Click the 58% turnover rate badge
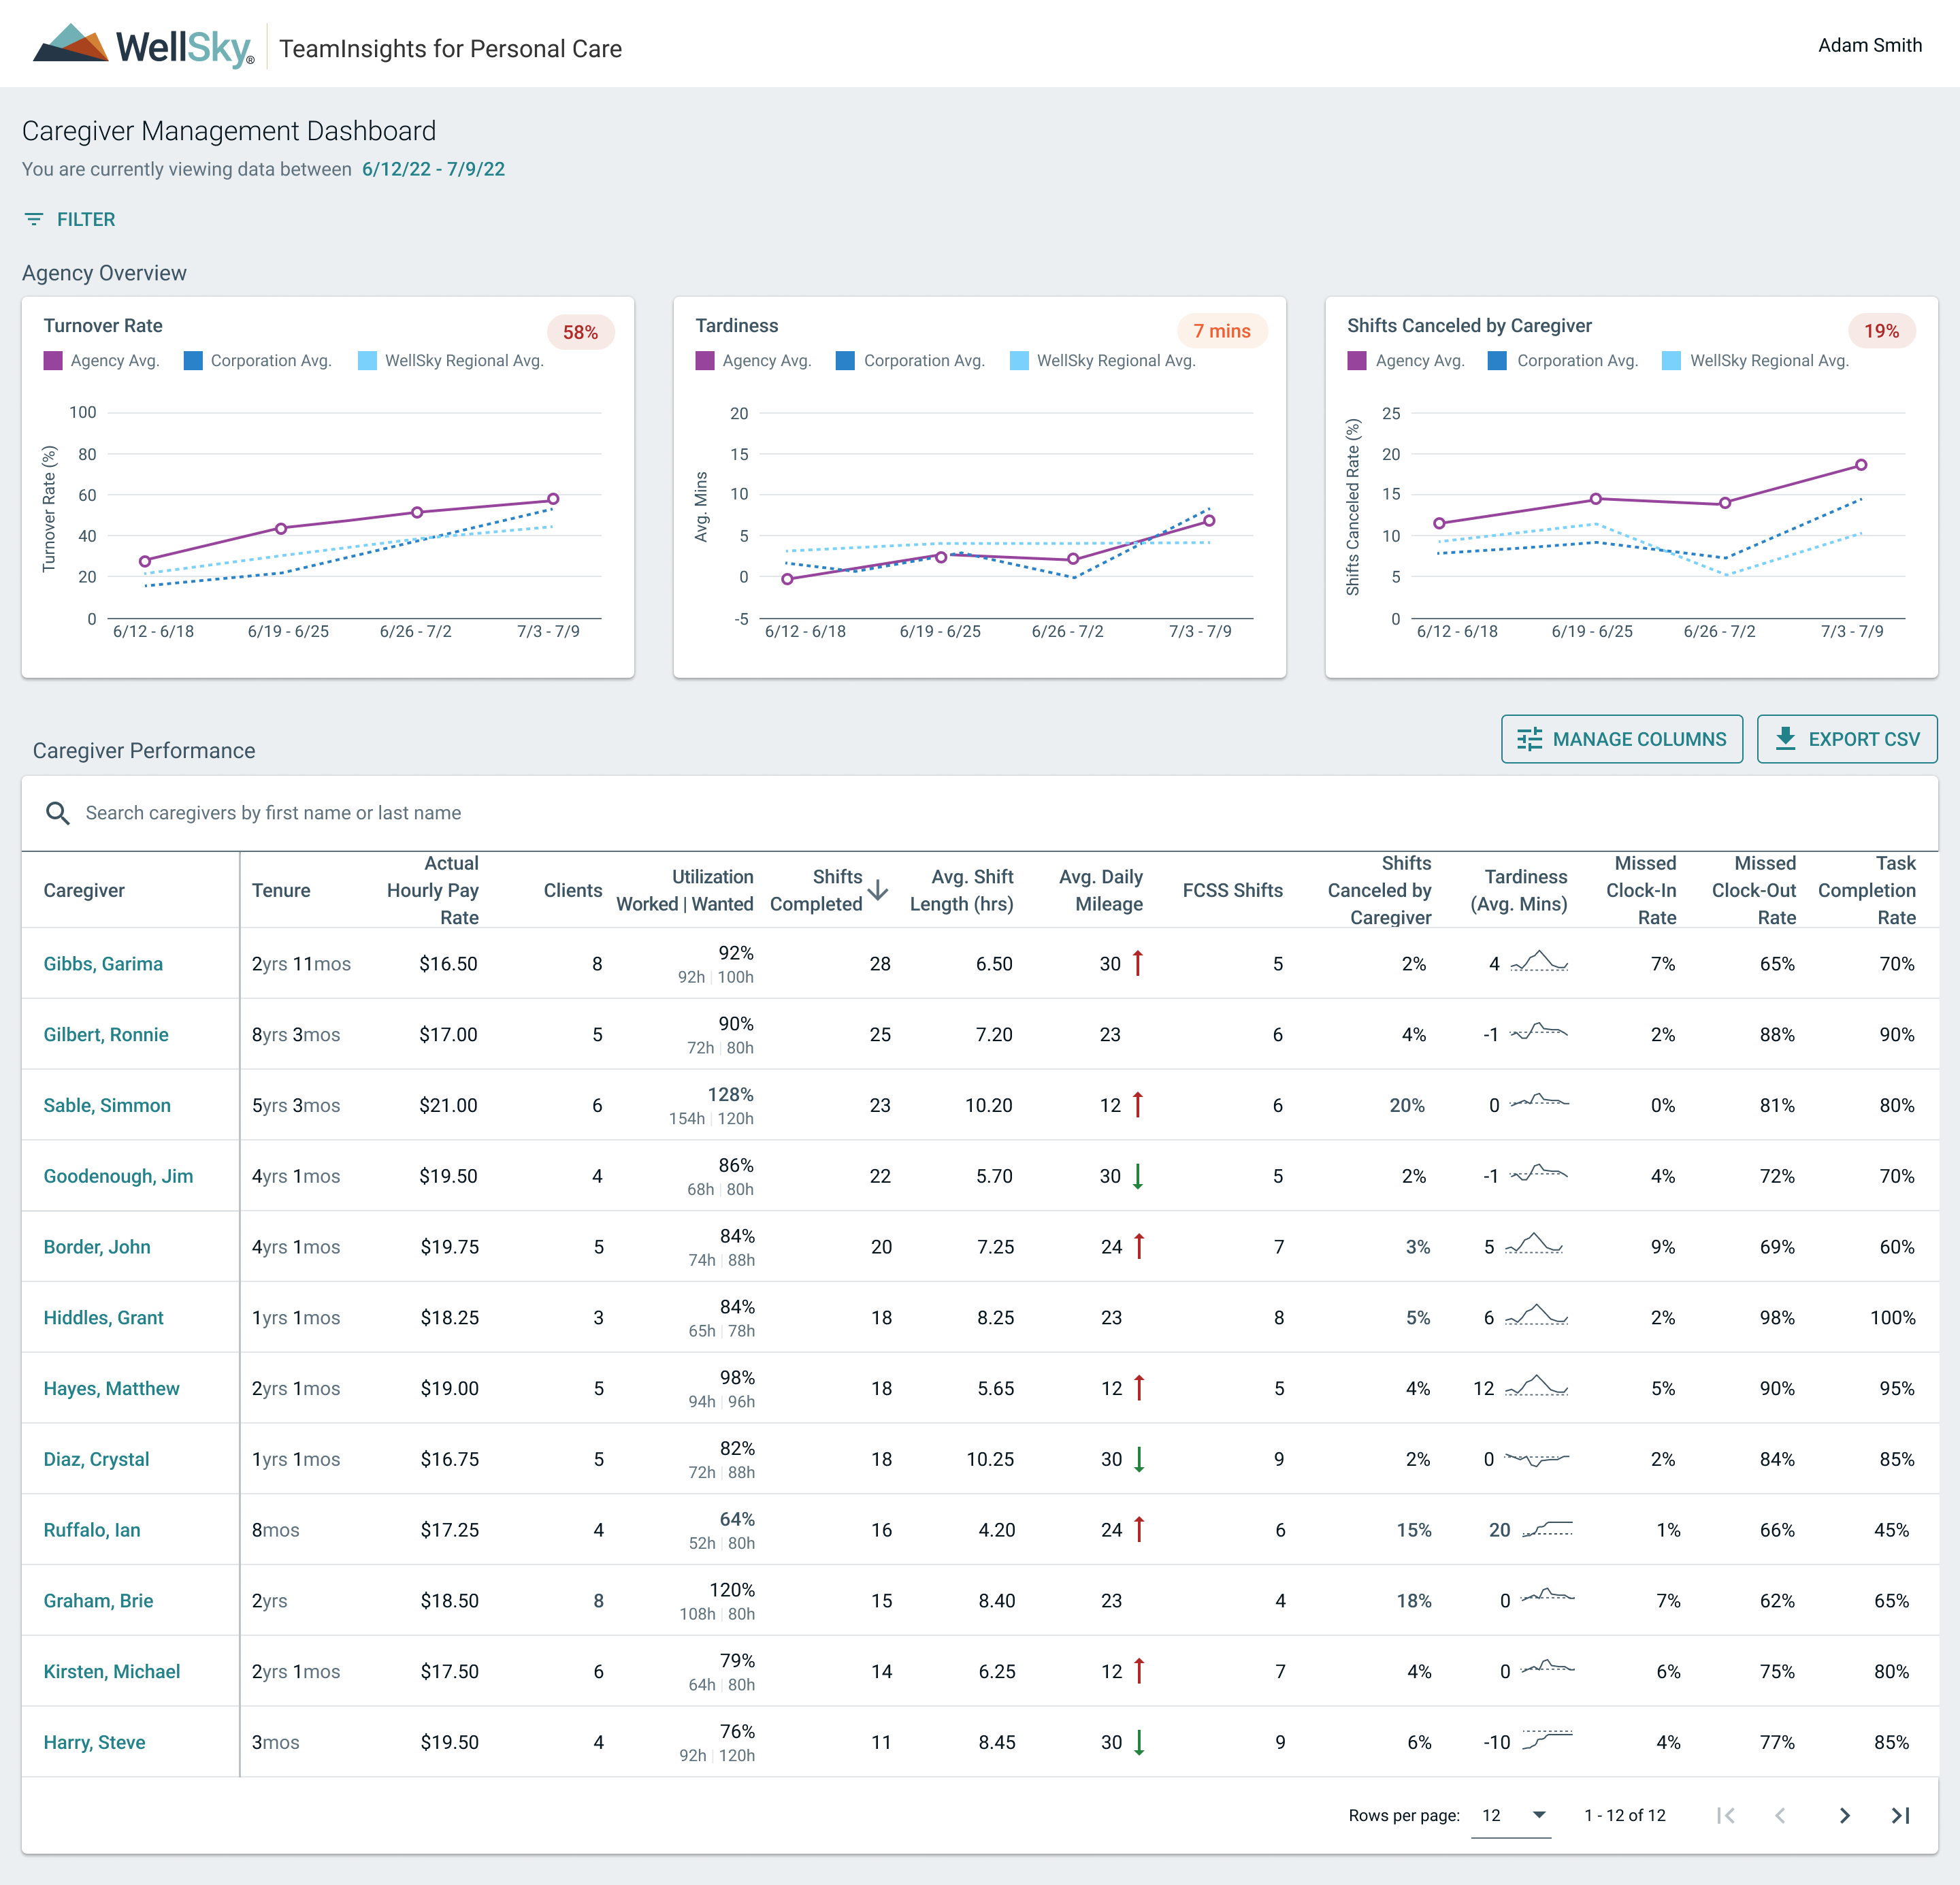Image resolution: width=1960 pixels, height=1885 pixels. point(580,332)
